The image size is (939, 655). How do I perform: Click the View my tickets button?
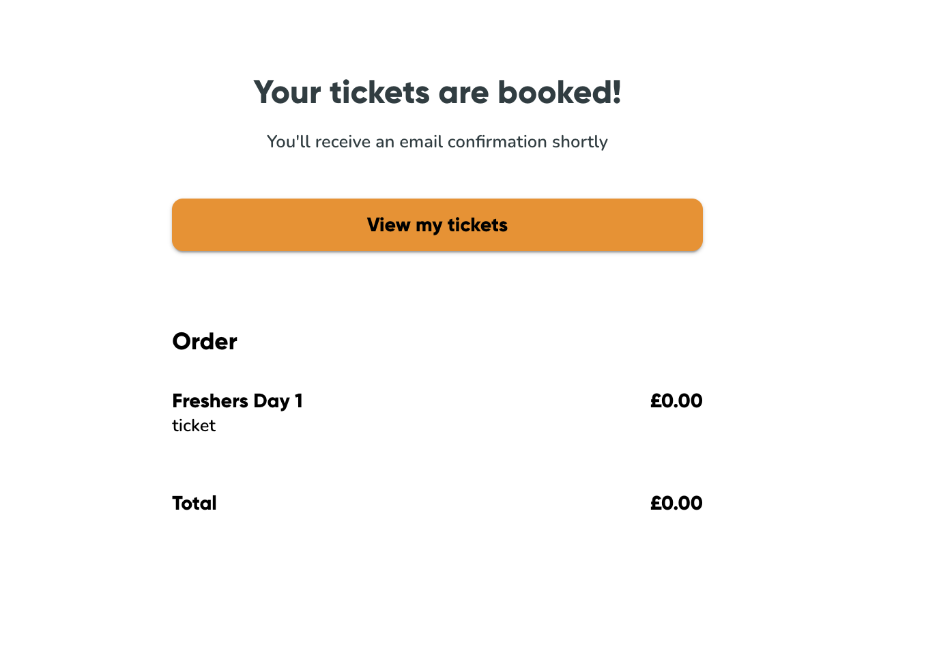(437, 225)
